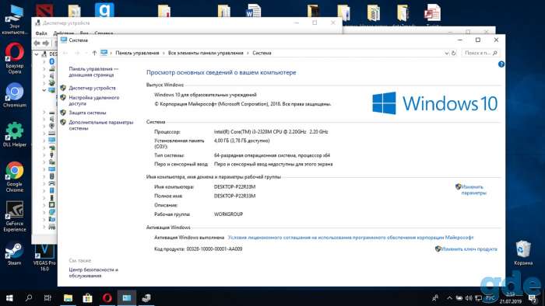Click the Refresh button in the address bar

(453, 53)
